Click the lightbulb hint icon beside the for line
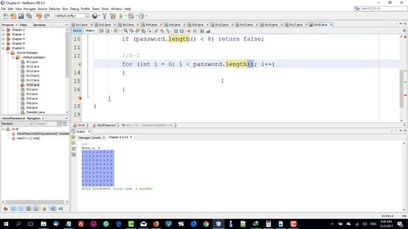This screenshot has height=229, width=408. [80, 64]
